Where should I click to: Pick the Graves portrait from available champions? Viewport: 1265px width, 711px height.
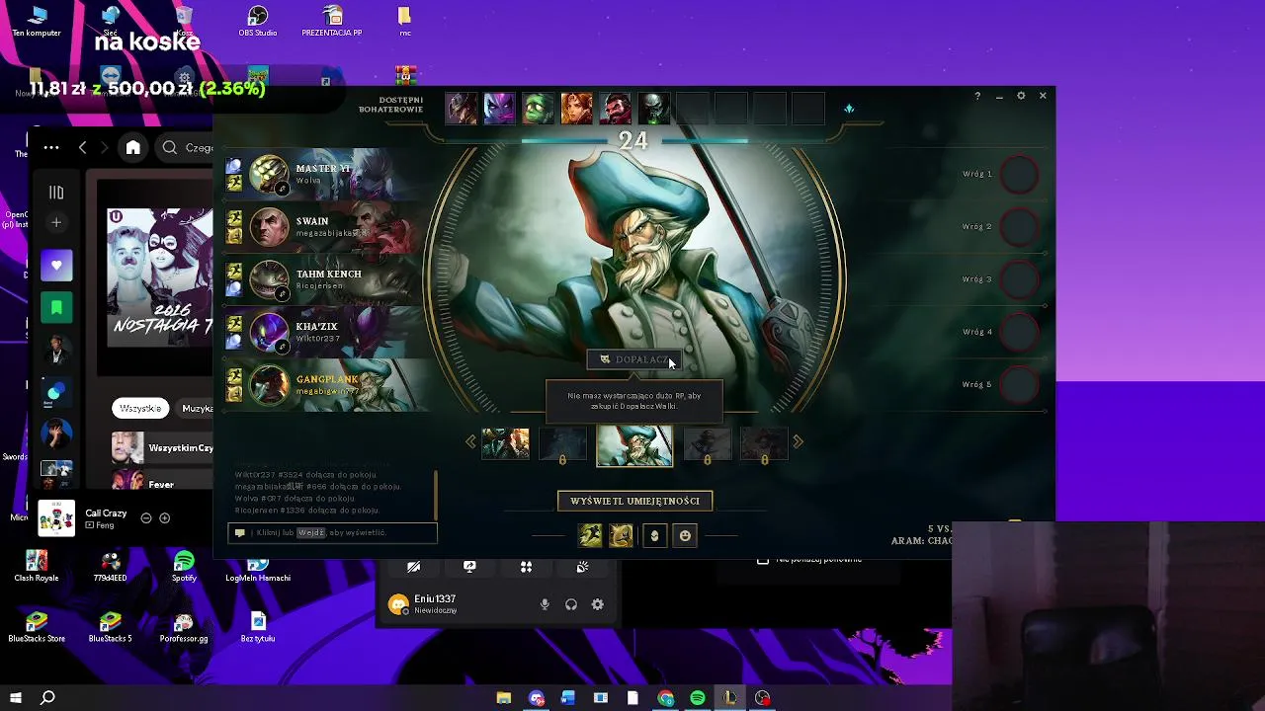615,109
